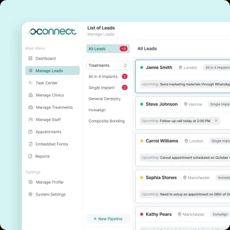Open Jamie Smith lead name

159,67
